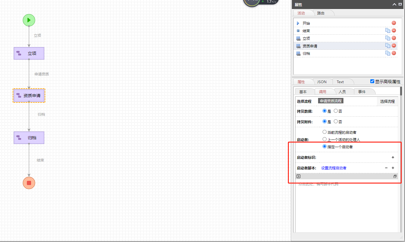Click the 申请资质流程 selected process tag

pos(331,101)
